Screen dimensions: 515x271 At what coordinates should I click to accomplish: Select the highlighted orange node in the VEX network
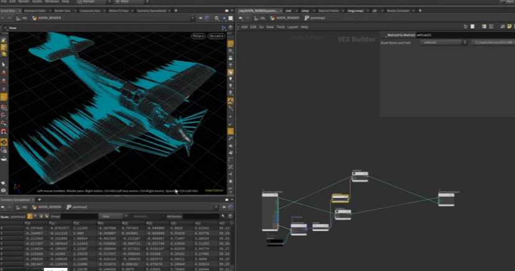click(x=340, y=199)
